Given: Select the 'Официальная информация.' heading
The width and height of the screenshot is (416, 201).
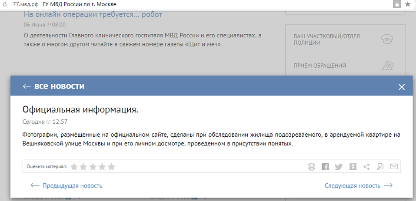Looking at the screenshot, I should coord(80,109).
